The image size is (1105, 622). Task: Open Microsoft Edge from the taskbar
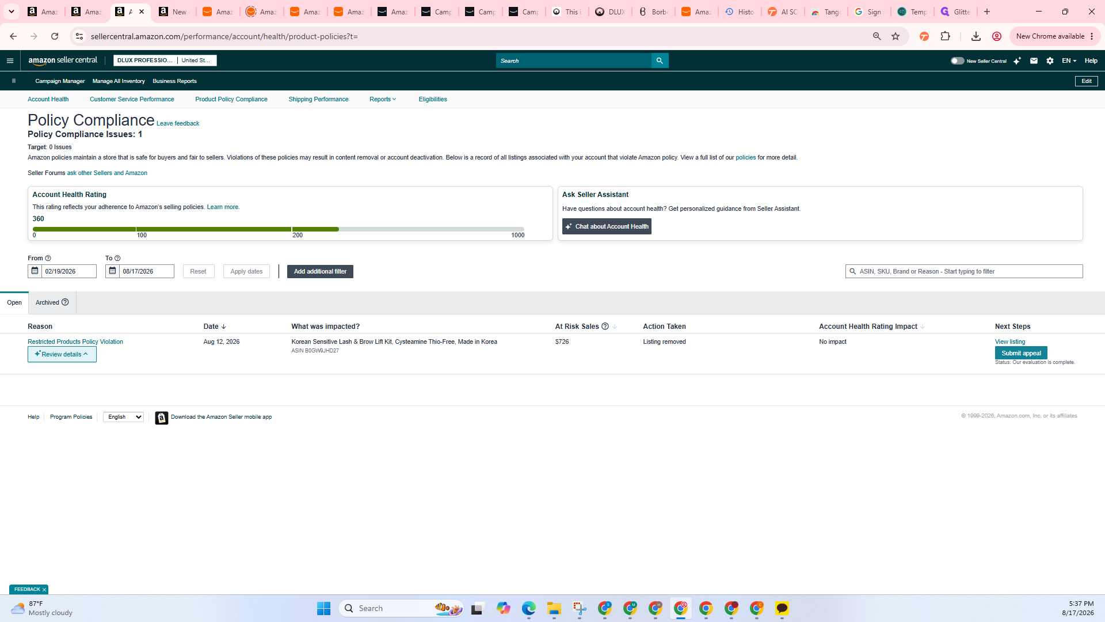[529, 608]
